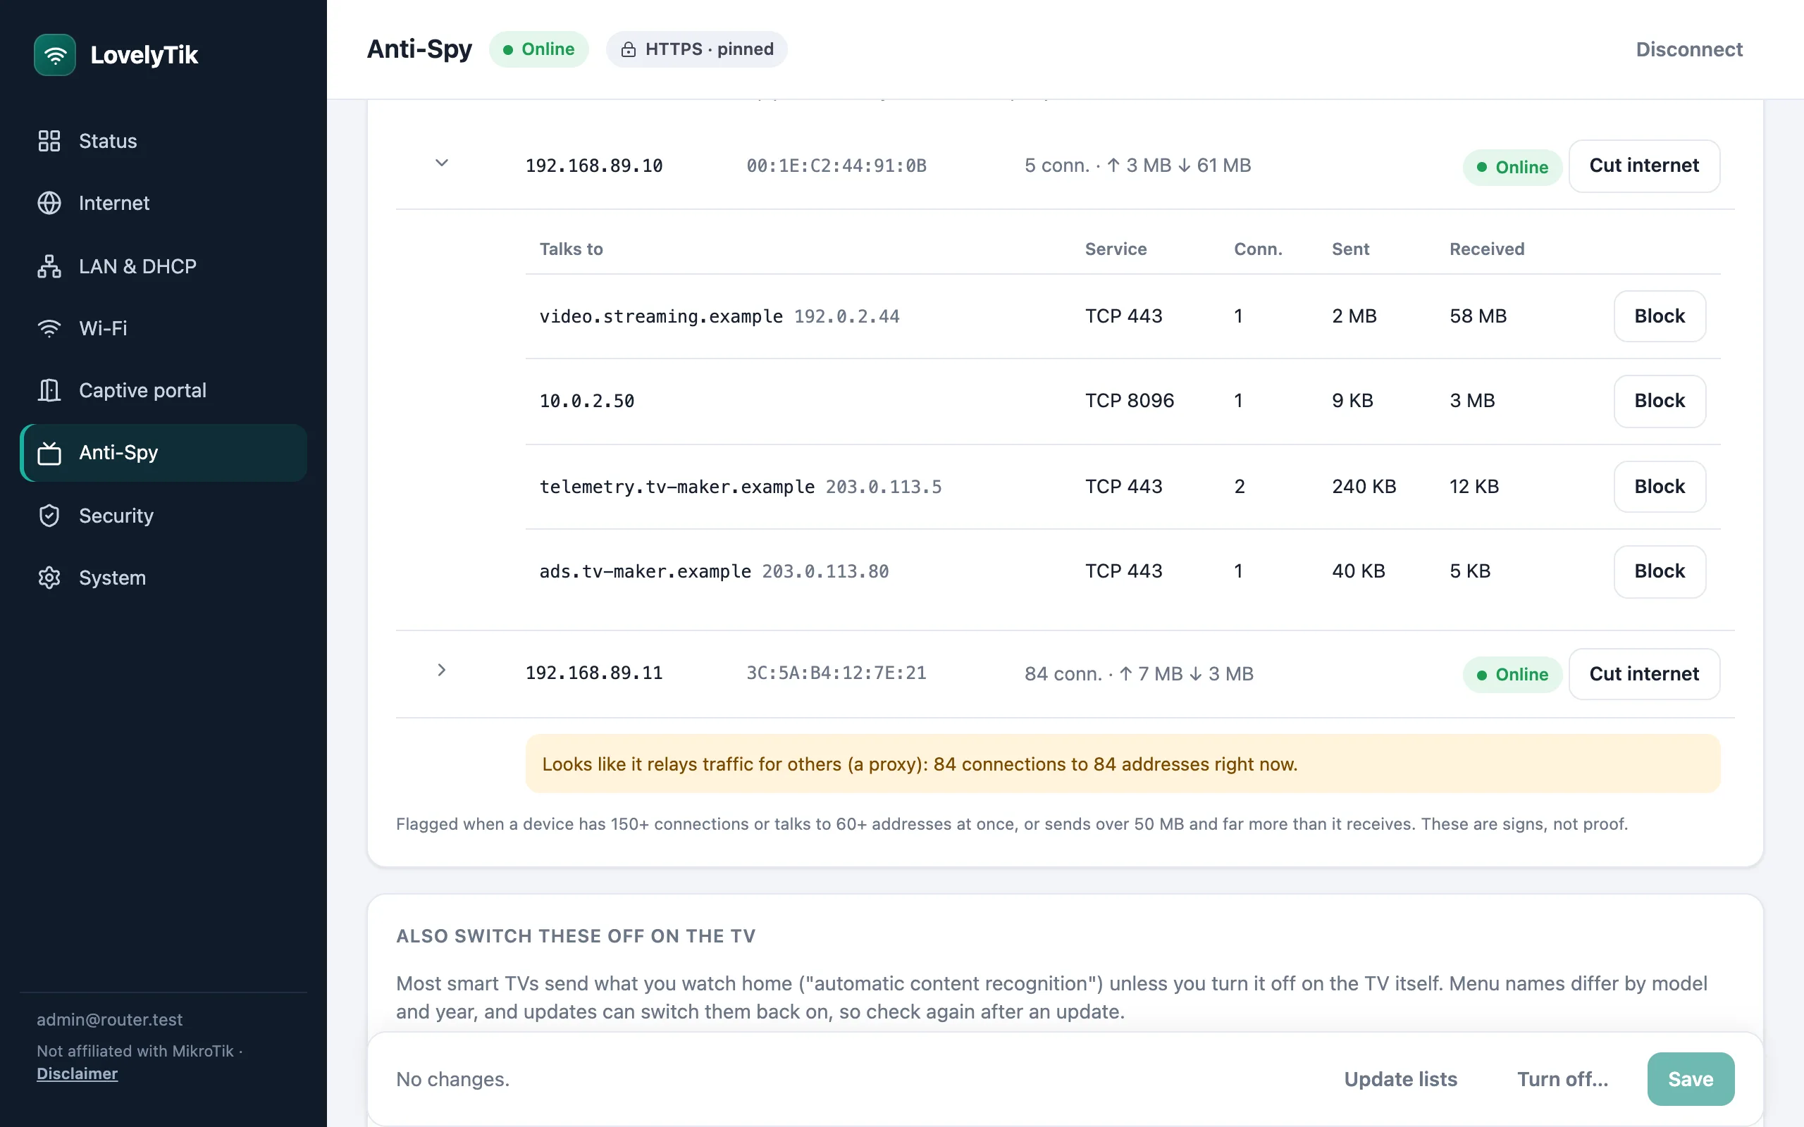Screen dimensions: 1804x1127
Task: Select the Anti-Spy menu item
Action: pos(163,452)
